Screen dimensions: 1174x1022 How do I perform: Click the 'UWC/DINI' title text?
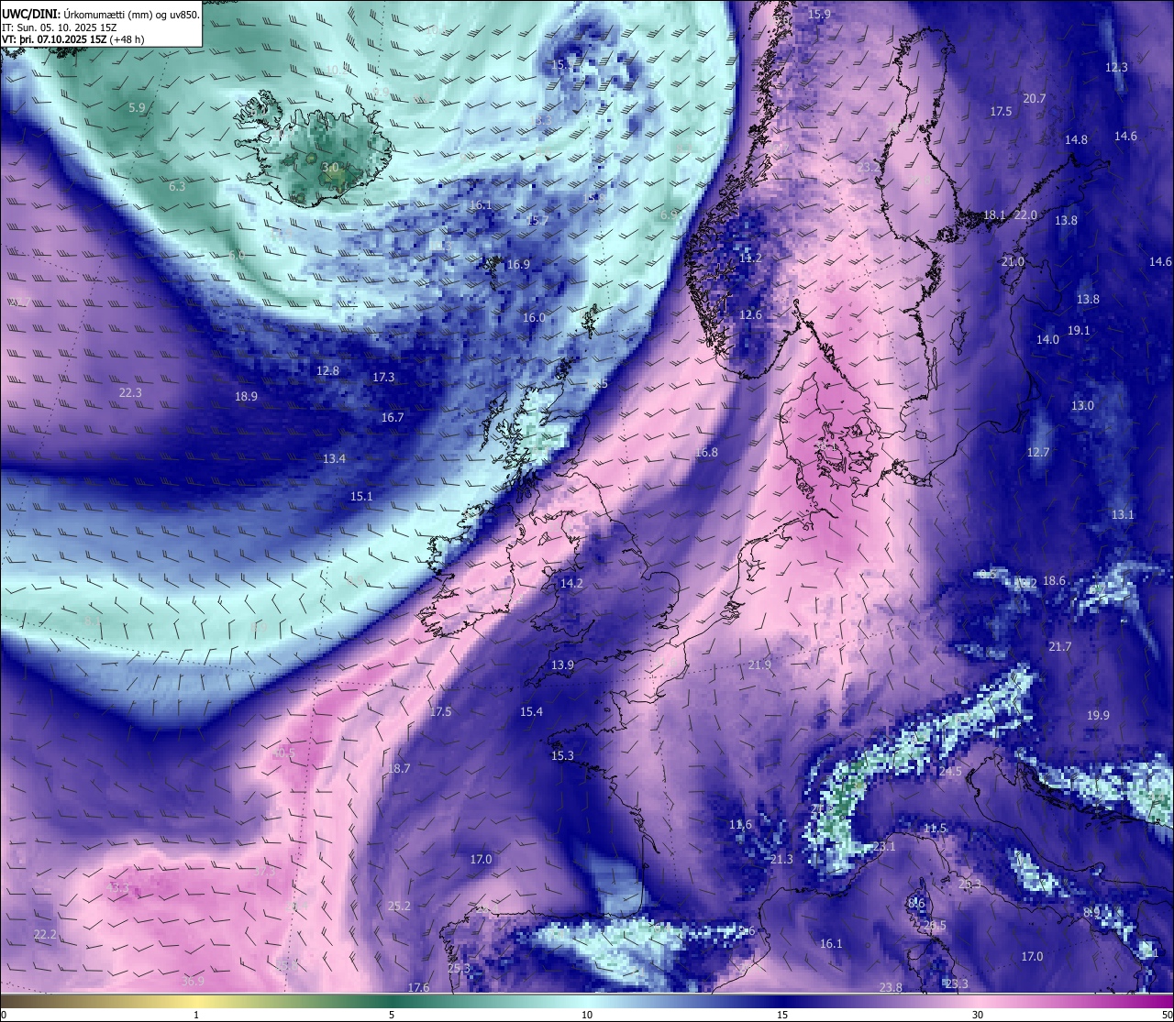[x=30, y=14]
